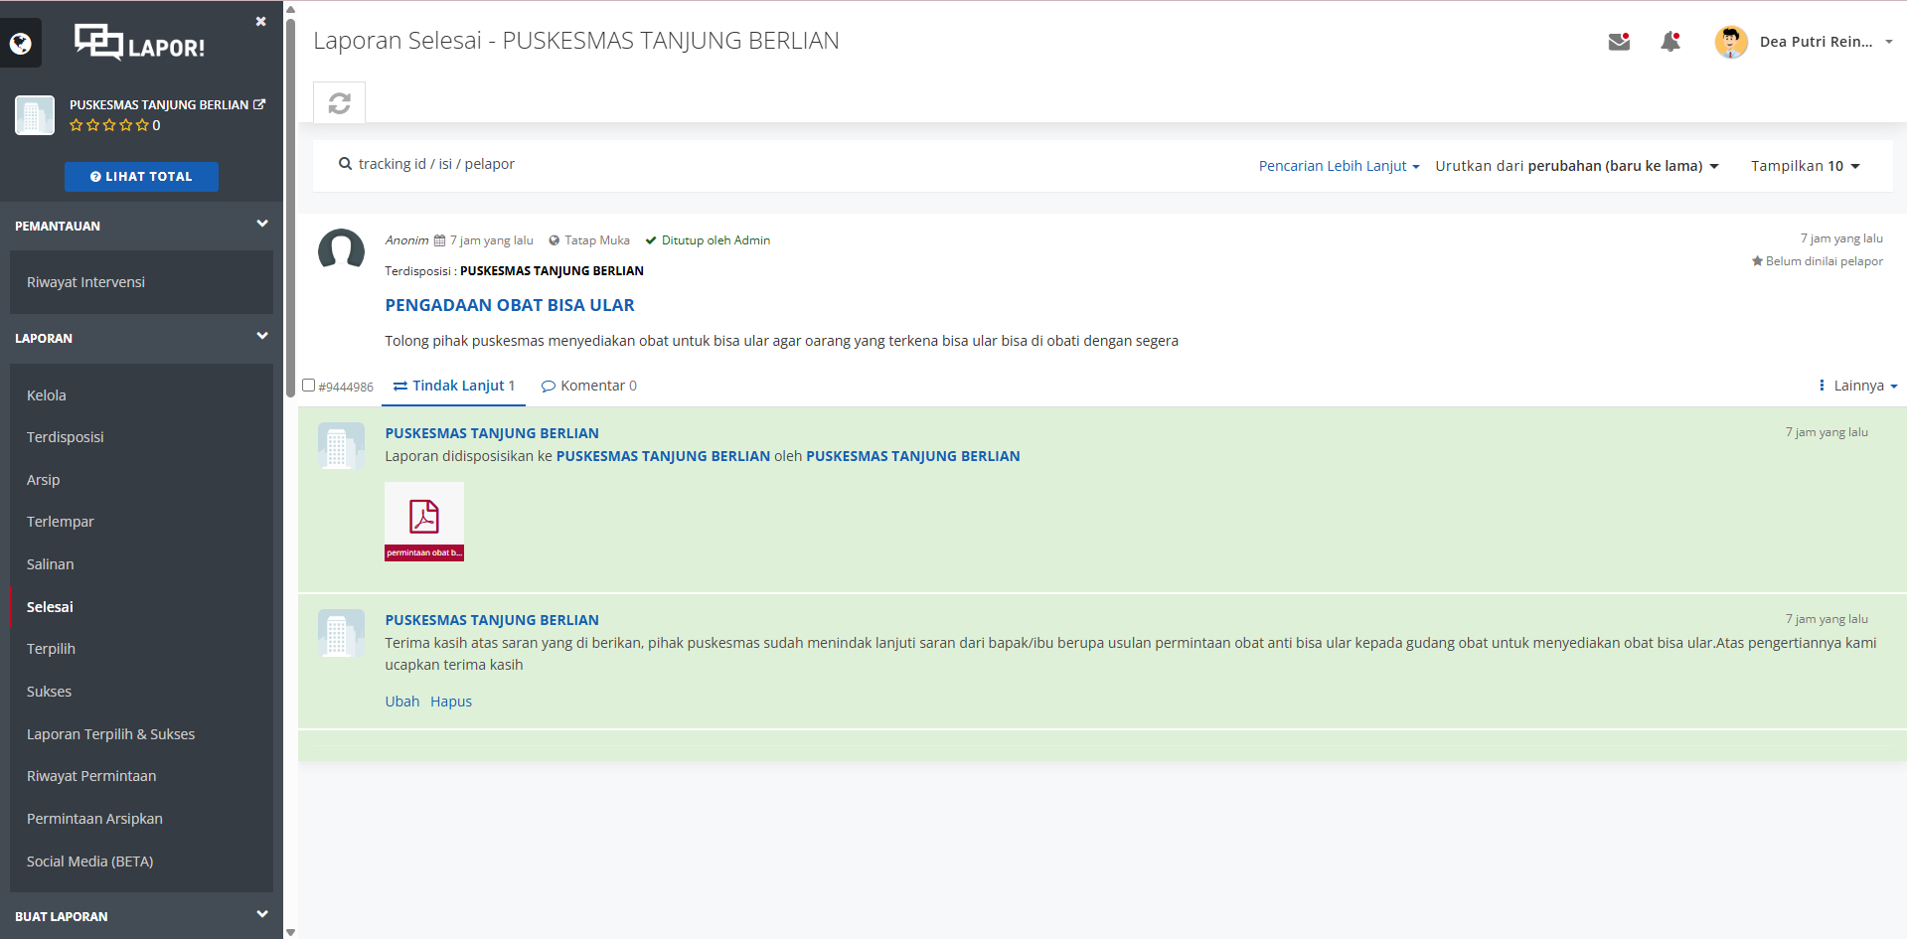
Task: Click the Ubah link on the reply
Action: [401, 702]
